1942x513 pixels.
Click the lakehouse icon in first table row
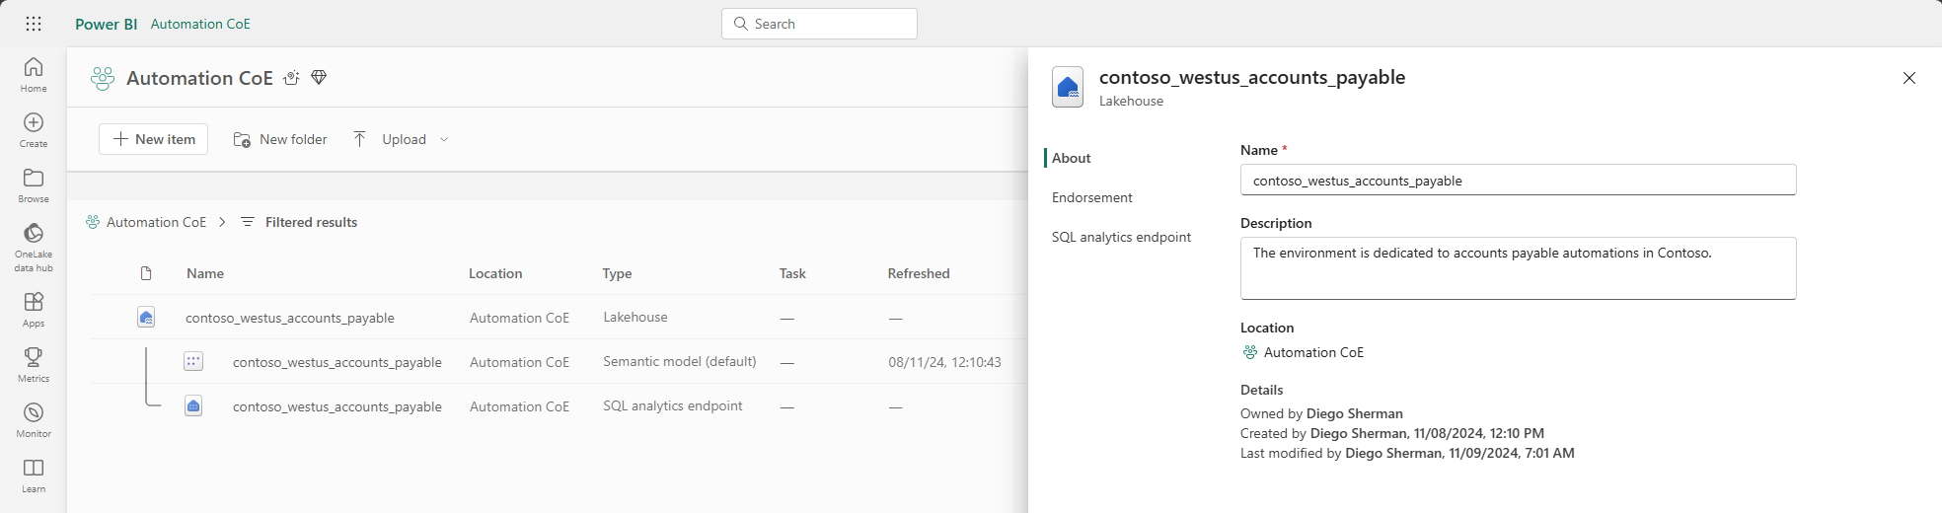146,318
